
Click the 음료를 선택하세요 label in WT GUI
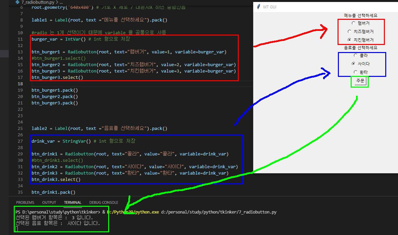tap(360, 48)
